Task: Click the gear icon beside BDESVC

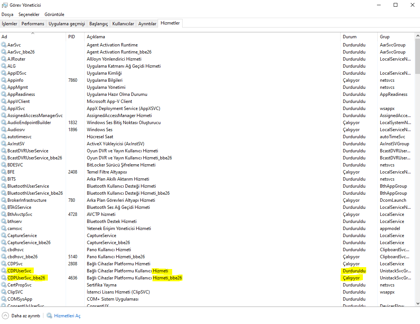Action: coord(4,165)
